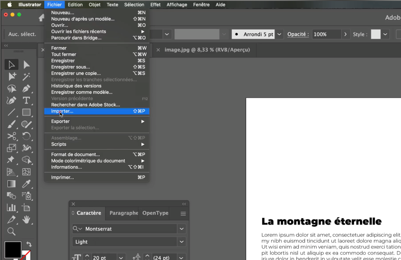Select the Line Segment tool
The image size is (401, 260).
coord(12,112)
